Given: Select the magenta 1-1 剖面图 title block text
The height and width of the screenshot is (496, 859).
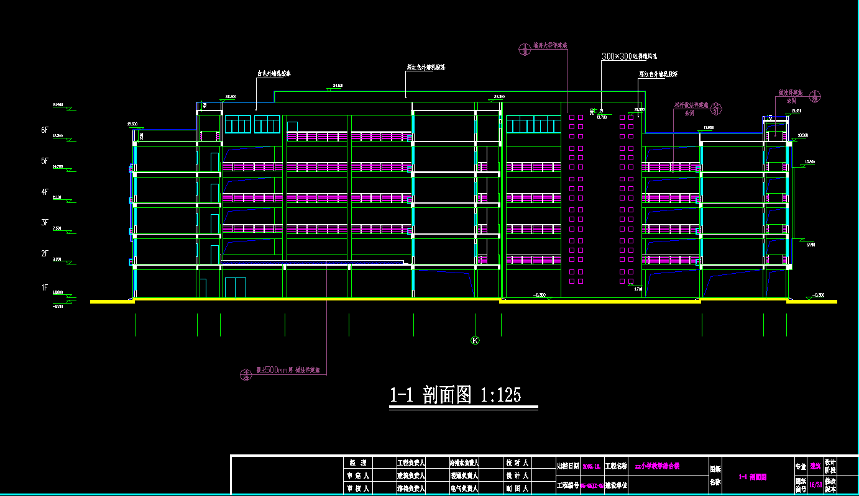Looking at the screenshot, I should [752, 477].
